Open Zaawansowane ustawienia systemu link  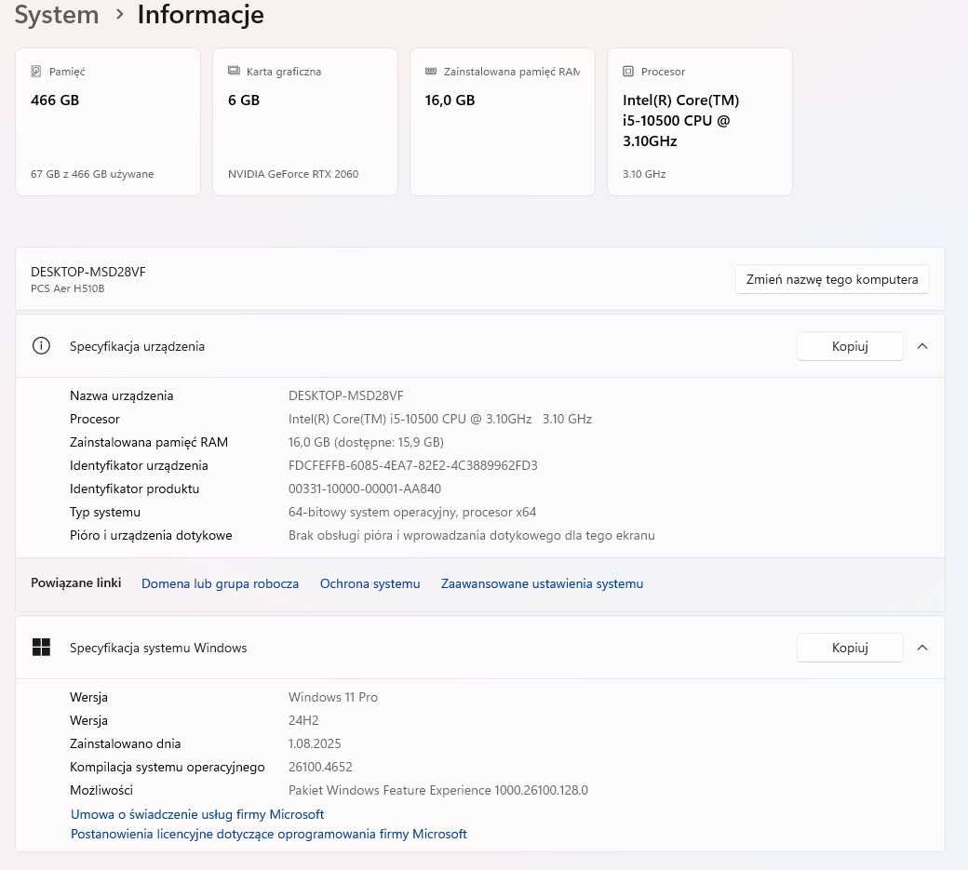tap(542, 583)
